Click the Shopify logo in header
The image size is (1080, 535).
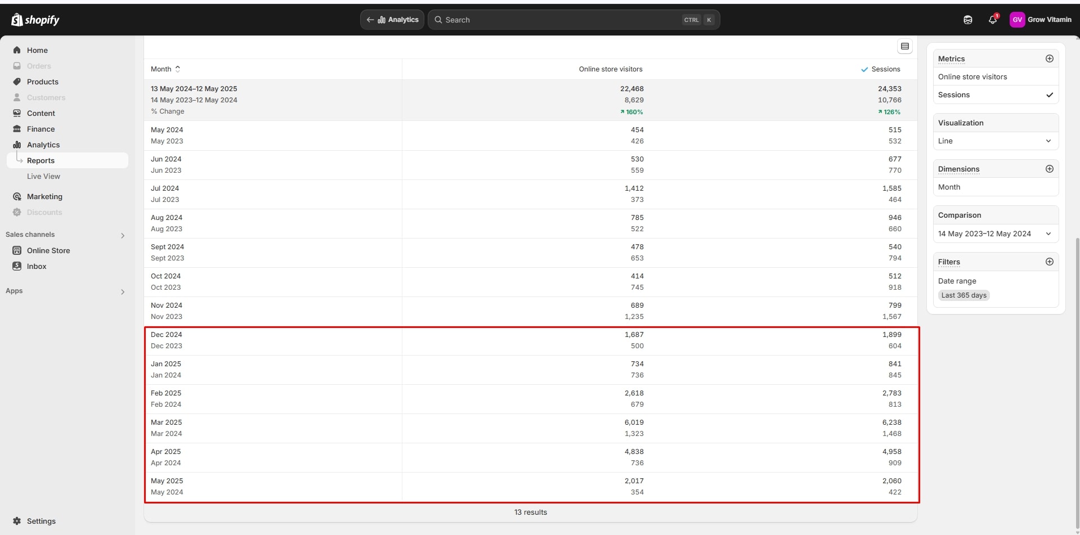35,20
